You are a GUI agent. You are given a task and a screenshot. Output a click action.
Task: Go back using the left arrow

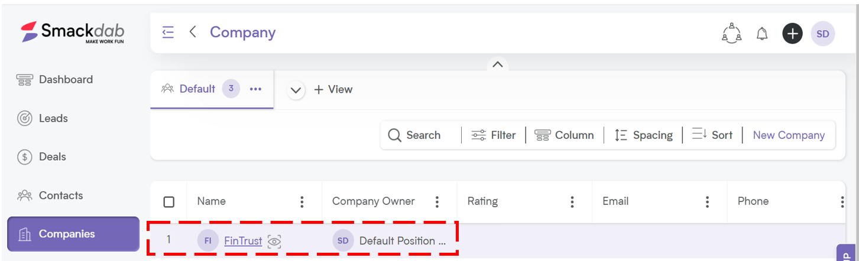(193, 32)
